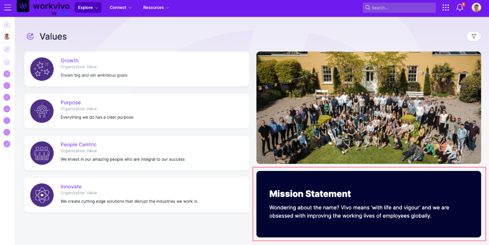Expand the Explore dropdown
This screenshot has height=245, width=489.
(x=88, y=8)
